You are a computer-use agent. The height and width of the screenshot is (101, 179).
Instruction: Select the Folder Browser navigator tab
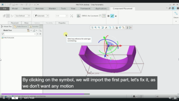20,27
